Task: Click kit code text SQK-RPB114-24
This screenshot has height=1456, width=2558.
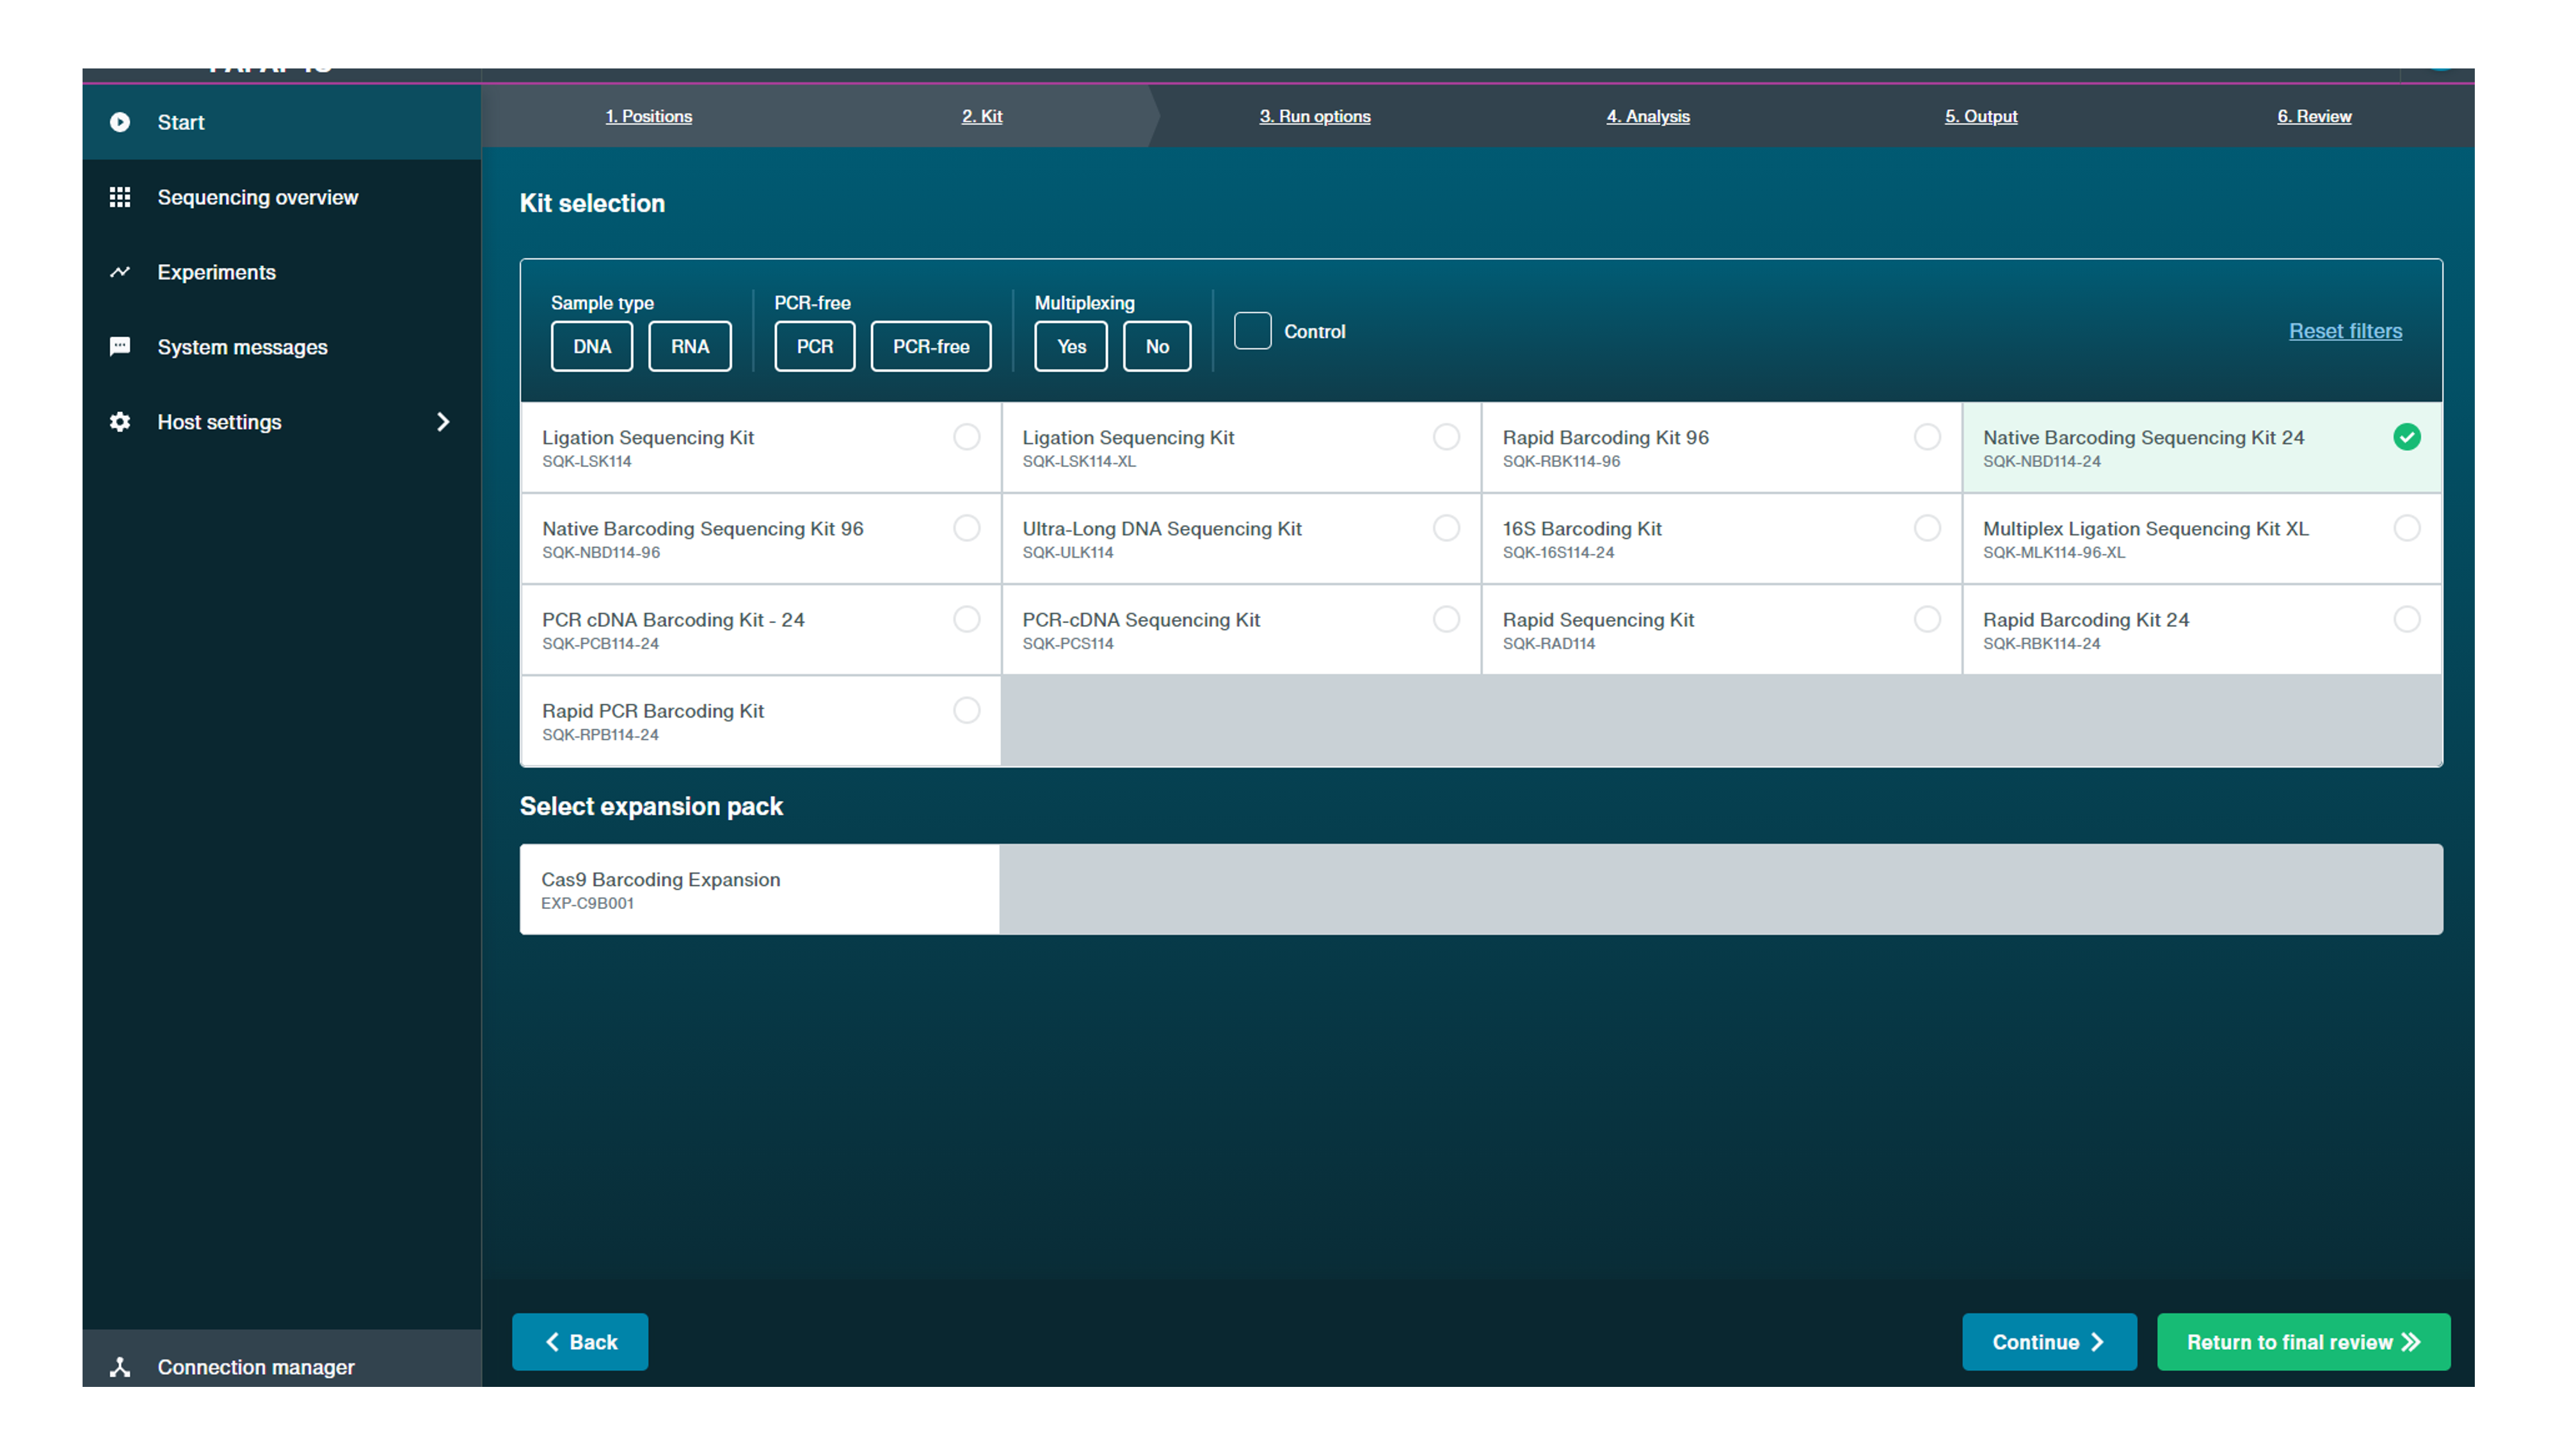Action: click(x=600, y=735)
